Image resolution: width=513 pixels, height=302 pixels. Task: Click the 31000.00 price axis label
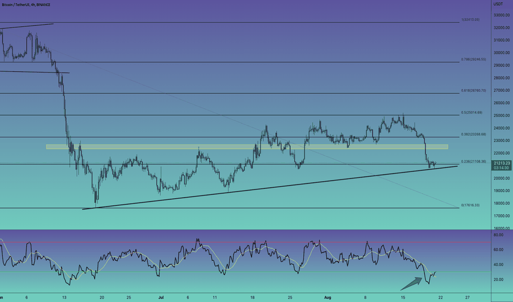click(x=501, y=40)
